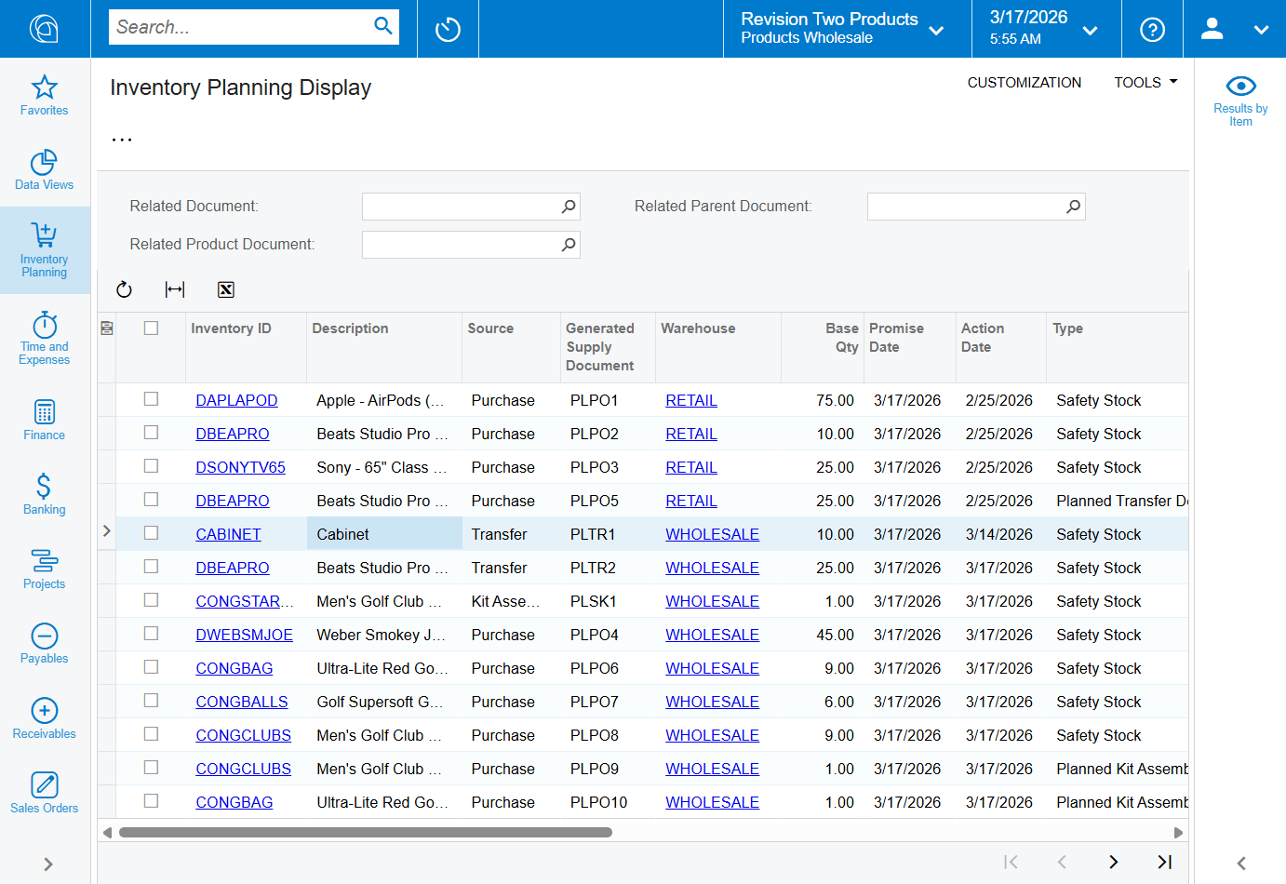Tick the checkbox for the DAPLAPOD row
Screen dimensions: 1286x884
coord(152,399)
